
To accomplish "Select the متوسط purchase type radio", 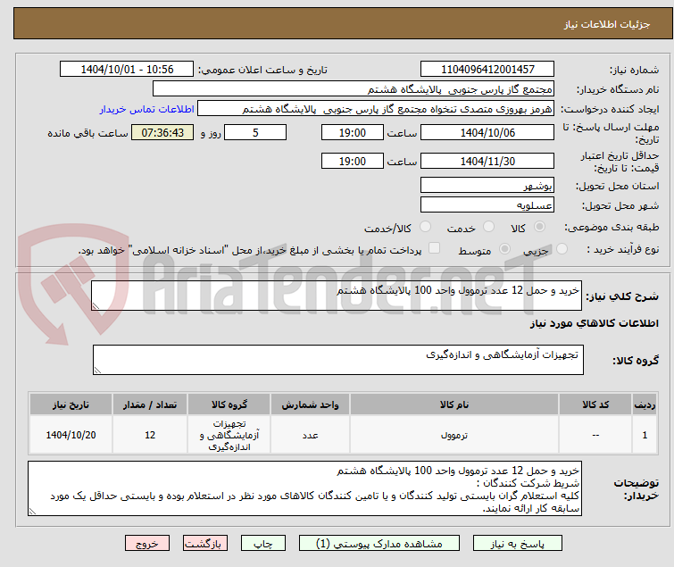I will click(x=504, y=249).
